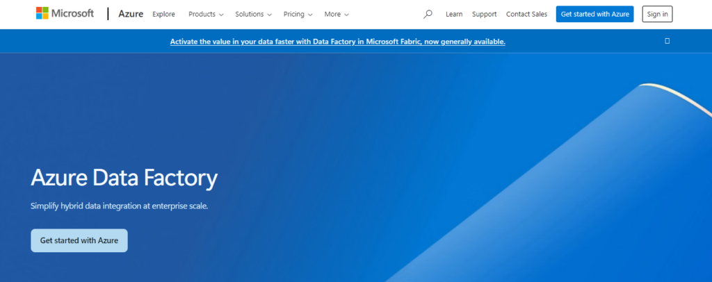Click the Microsoft logo
Viewport: 712px width, 282px height.
point(65,14)
